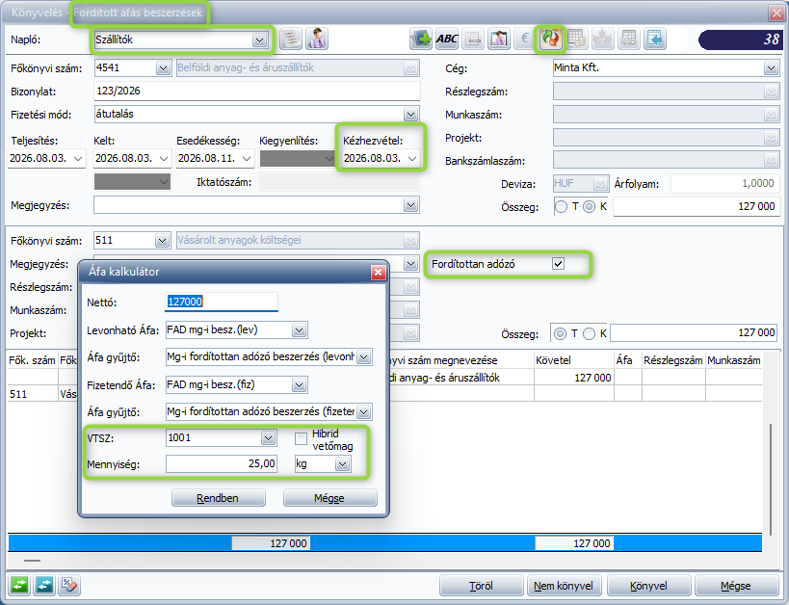The width and height of the screenshot is (789, 605).
Task: Open the Kelt date picker
Action: tap(164, 159)
